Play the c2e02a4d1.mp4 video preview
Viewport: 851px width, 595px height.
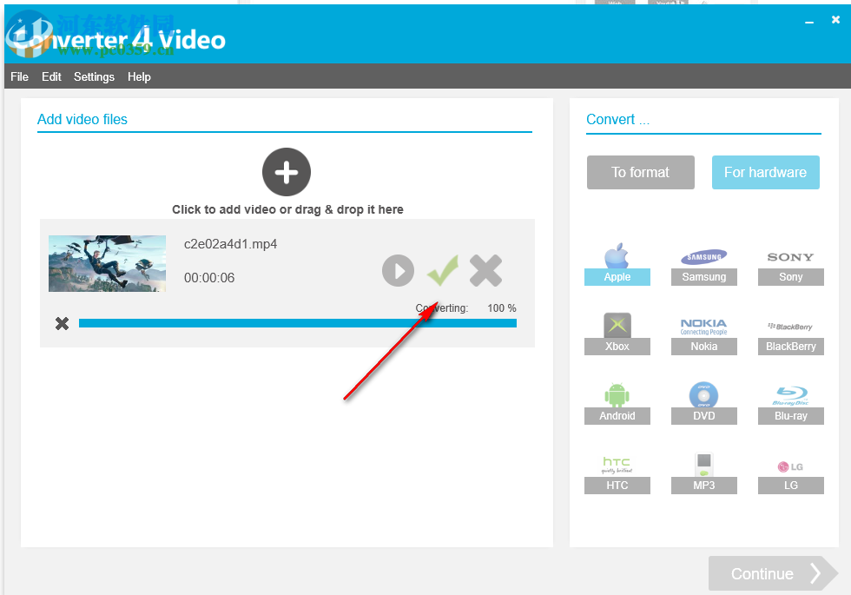pos(398,270)
